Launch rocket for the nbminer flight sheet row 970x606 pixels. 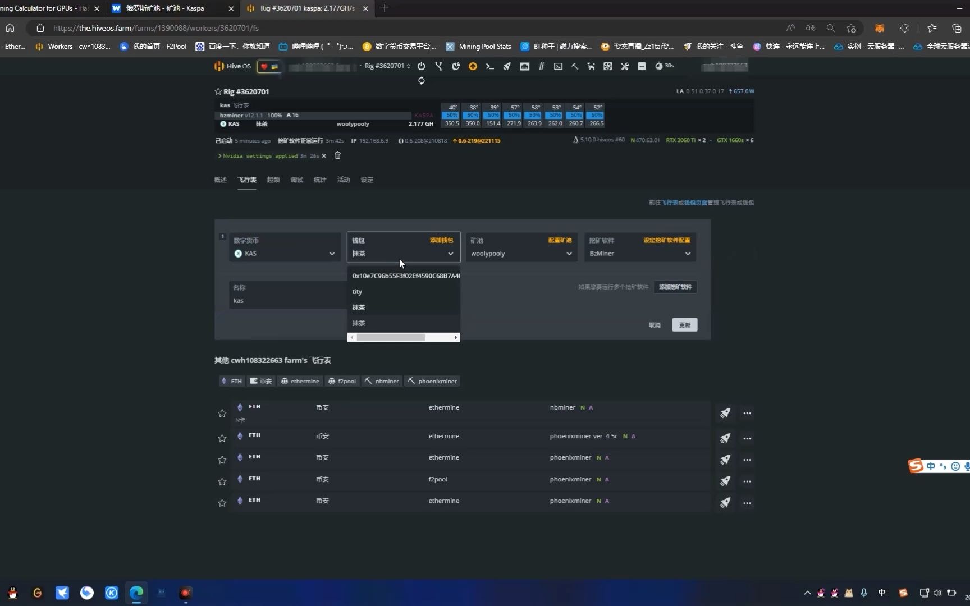coord(725,414)
